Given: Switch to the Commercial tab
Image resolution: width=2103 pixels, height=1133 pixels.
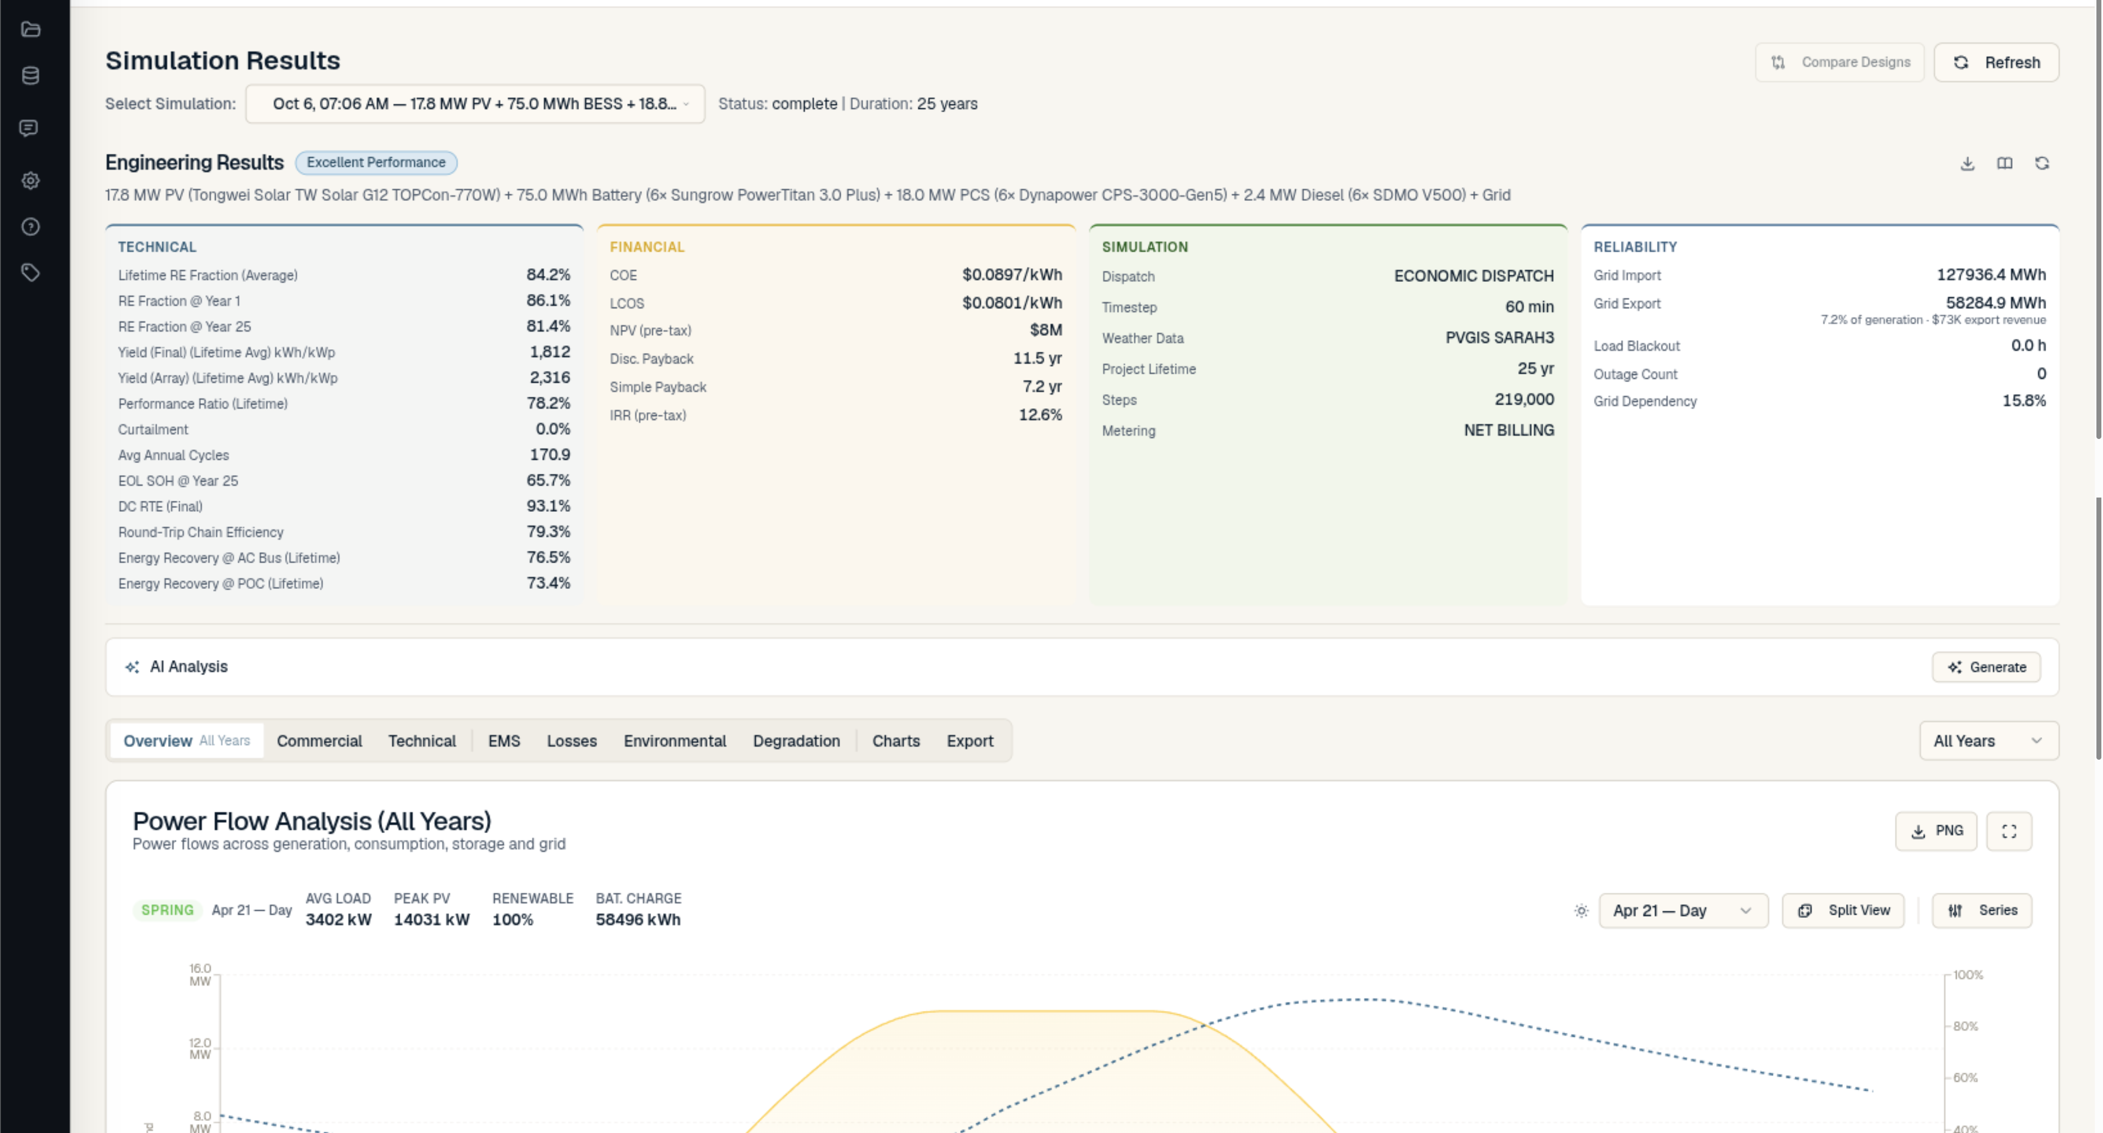Looking at the screenshot, I should pos(319,741).
